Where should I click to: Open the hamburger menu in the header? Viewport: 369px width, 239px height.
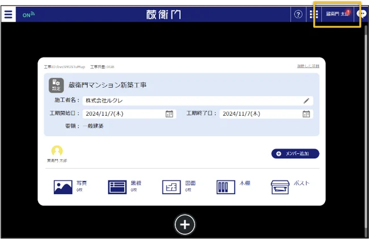pos(8,14)
